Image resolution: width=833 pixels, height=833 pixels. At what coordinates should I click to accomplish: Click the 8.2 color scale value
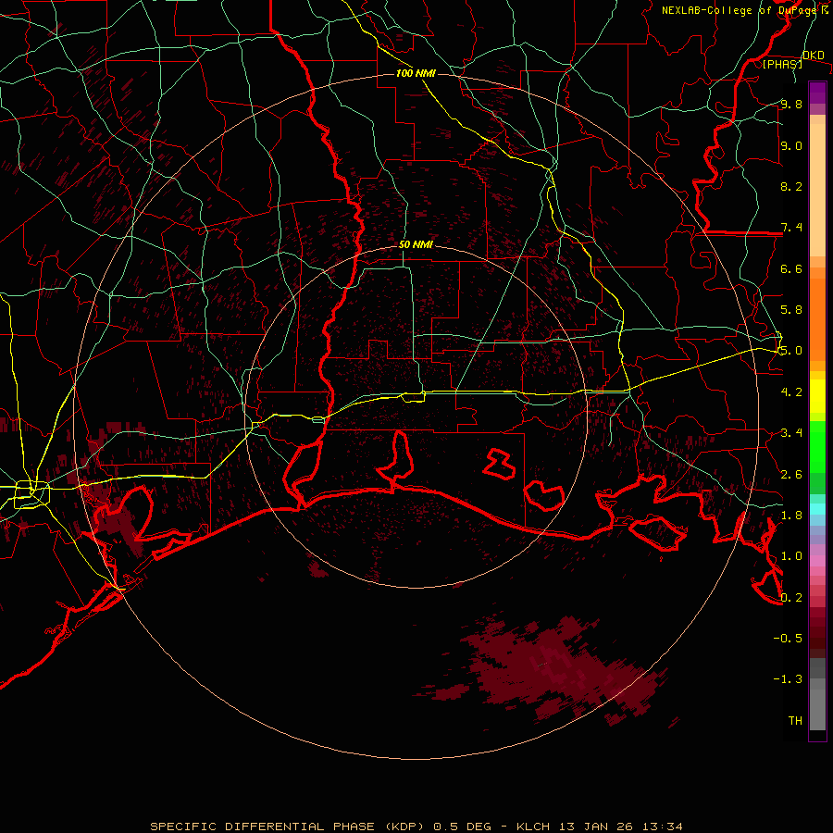pos(791,187)
